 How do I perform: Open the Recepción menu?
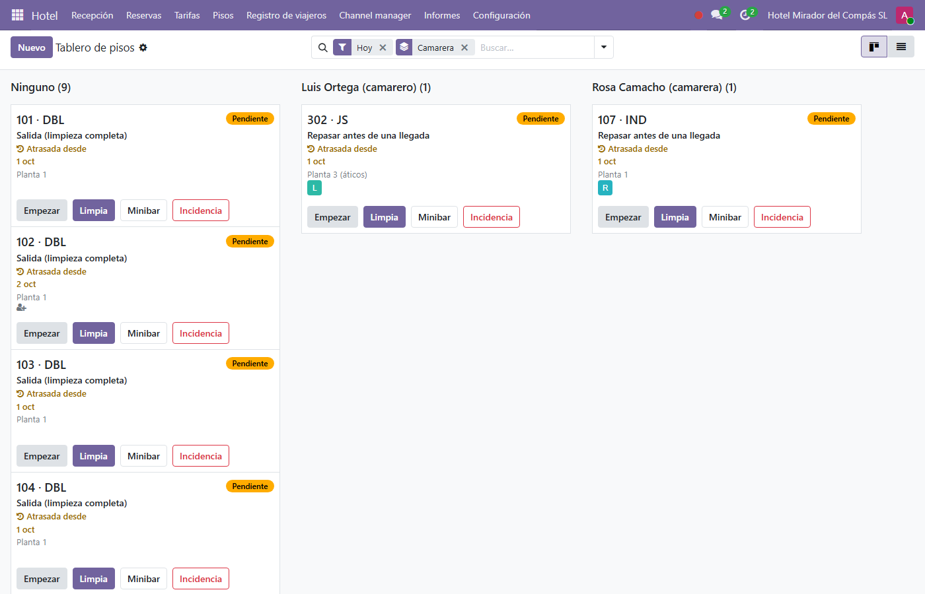pyautogui.click(x=92, y=15)
